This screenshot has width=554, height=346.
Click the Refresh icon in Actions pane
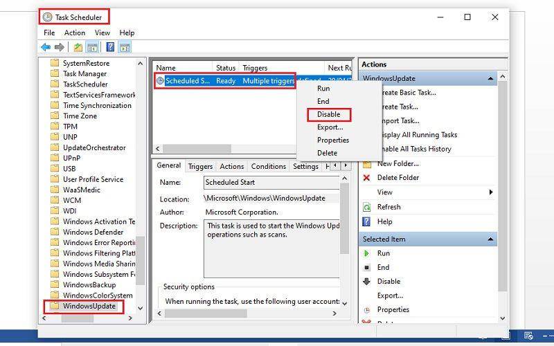[367, 207]
